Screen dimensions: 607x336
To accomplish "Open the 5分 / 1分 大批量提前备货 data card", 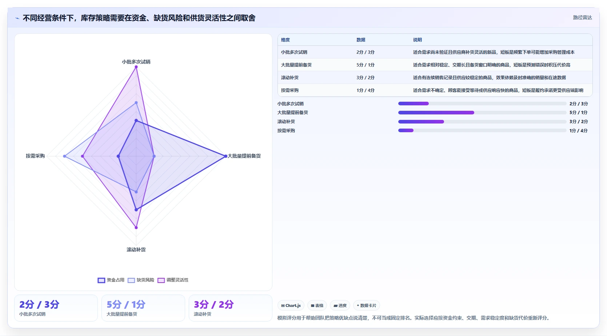I will [x=143, y=308].
